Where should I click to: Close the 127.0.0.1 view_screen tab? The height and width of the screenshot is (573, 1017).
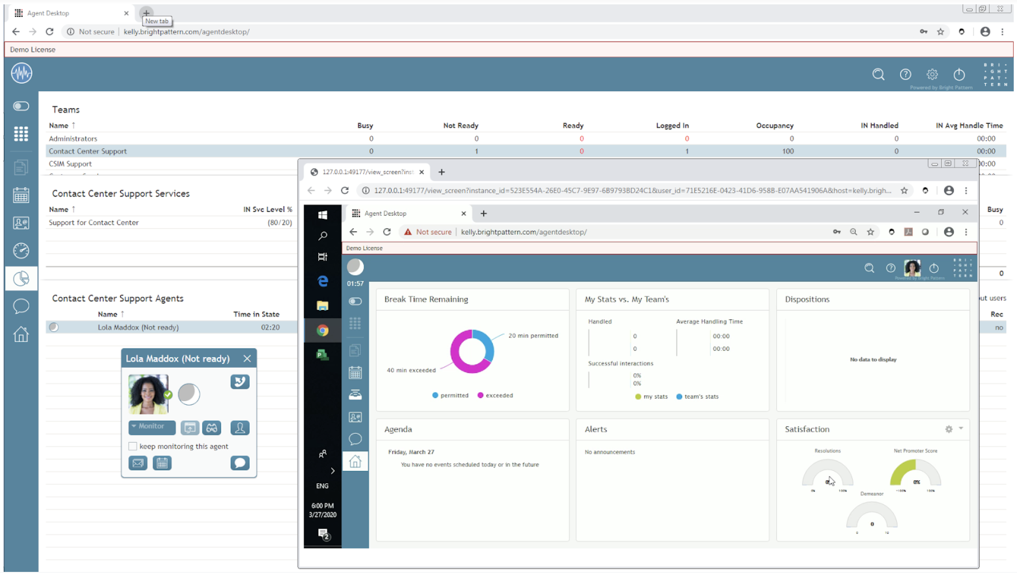(422, 172)
